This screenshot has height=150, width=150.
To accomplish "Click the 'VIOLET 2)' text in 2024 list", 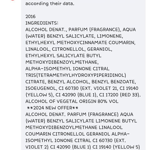I will pyautogui.click(x=37, y=147).
